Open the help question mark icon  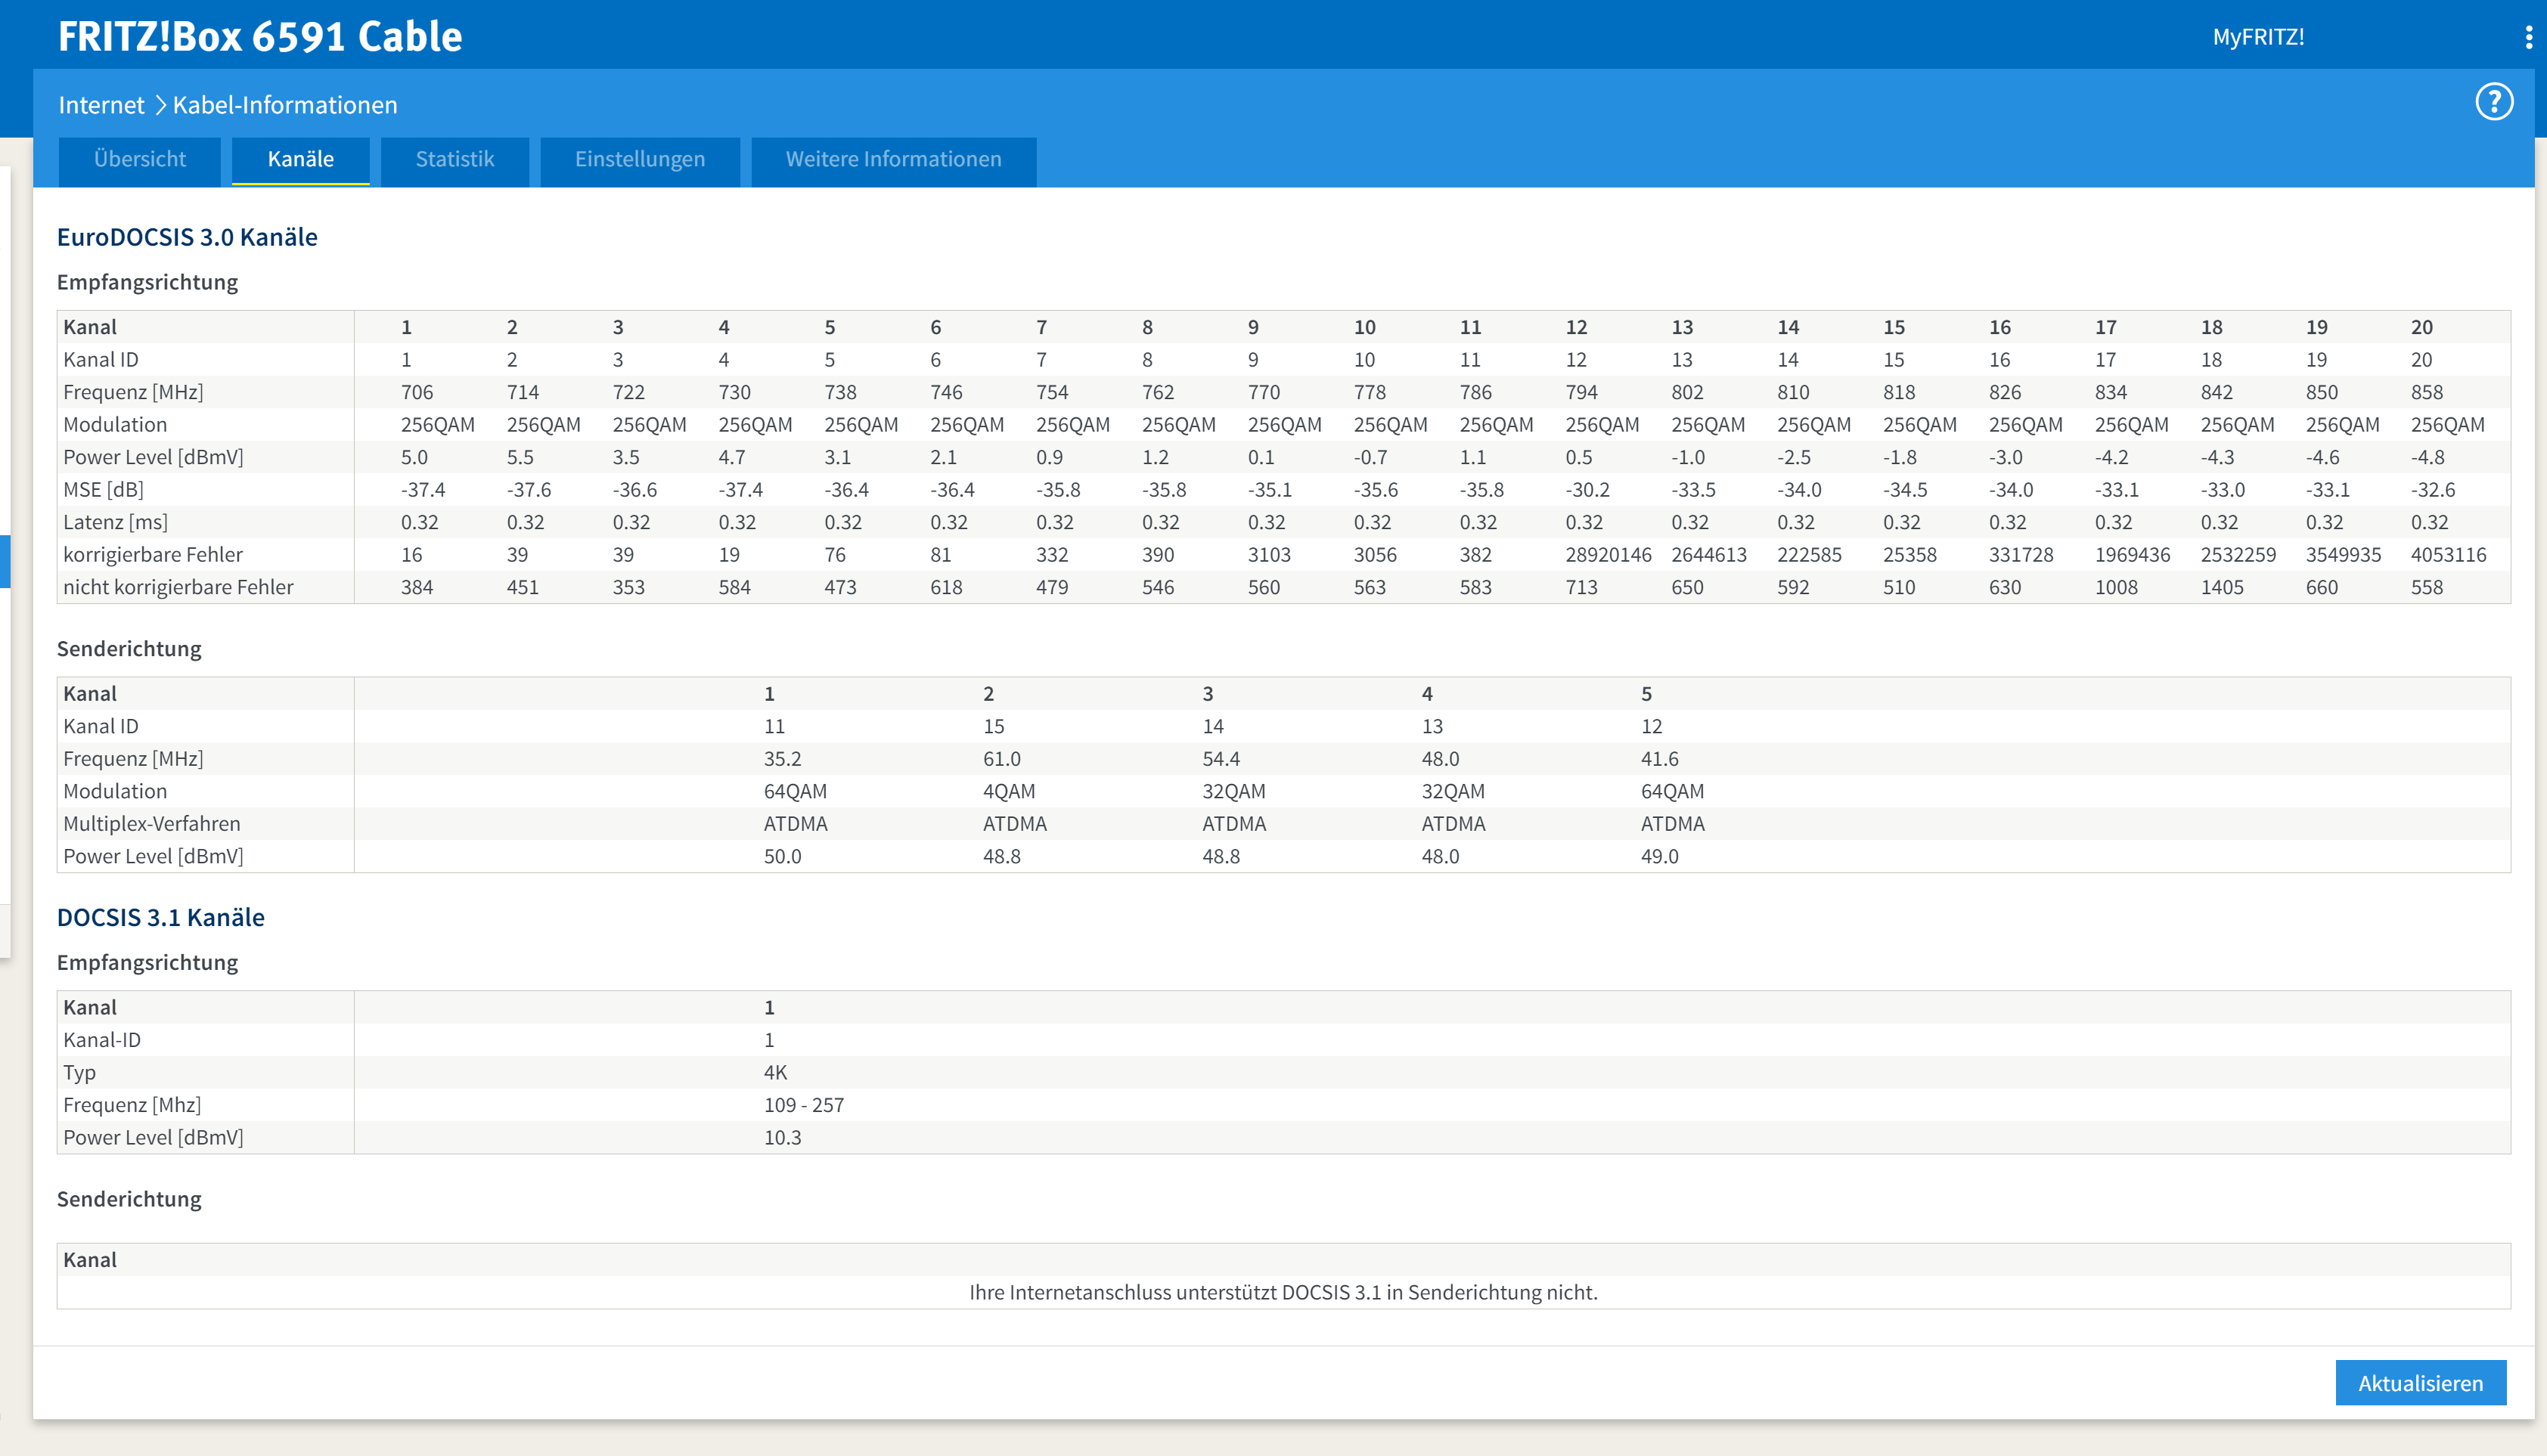tap(2493, 102)
